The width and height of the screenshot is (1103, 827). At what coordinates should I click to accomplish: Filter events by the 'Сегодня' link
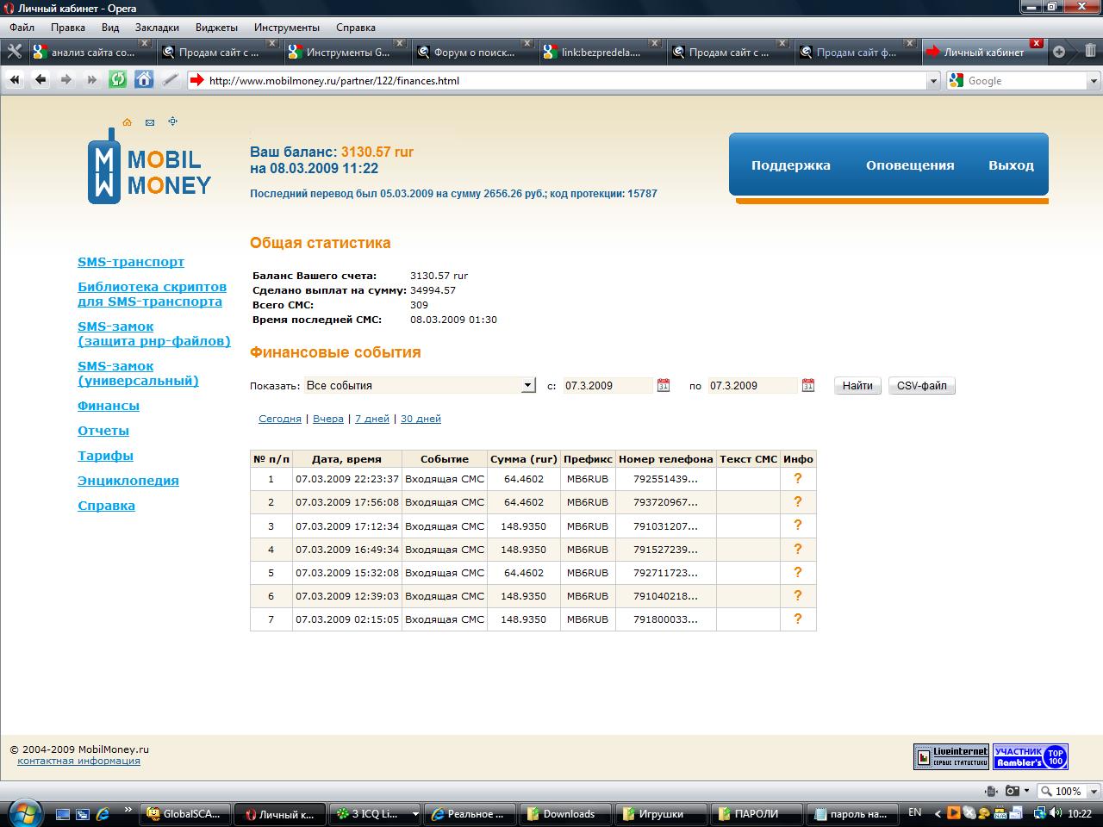(x=280, y=419)
